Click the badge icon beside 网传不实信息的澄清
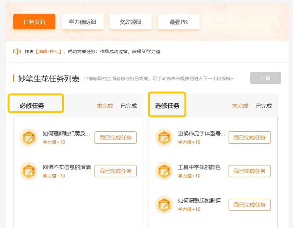 tap(29, 171)
